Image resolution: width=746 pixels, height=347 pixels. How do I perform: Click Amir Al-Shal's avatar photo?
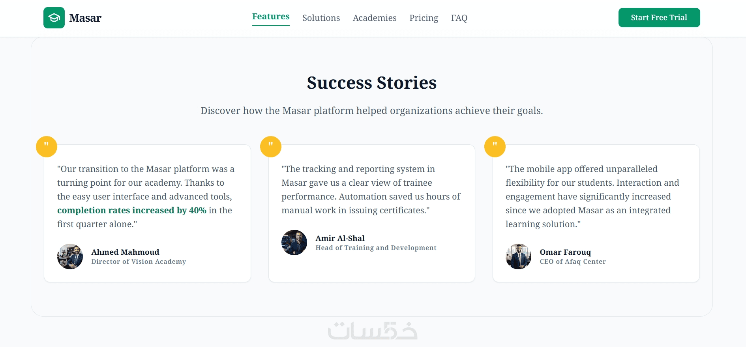[294, 243]
